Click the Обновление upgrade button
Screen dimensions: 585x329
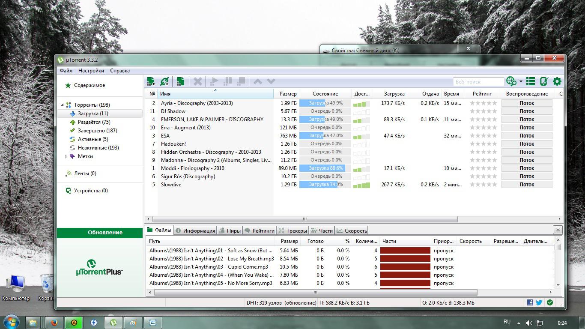pos(100,233)
